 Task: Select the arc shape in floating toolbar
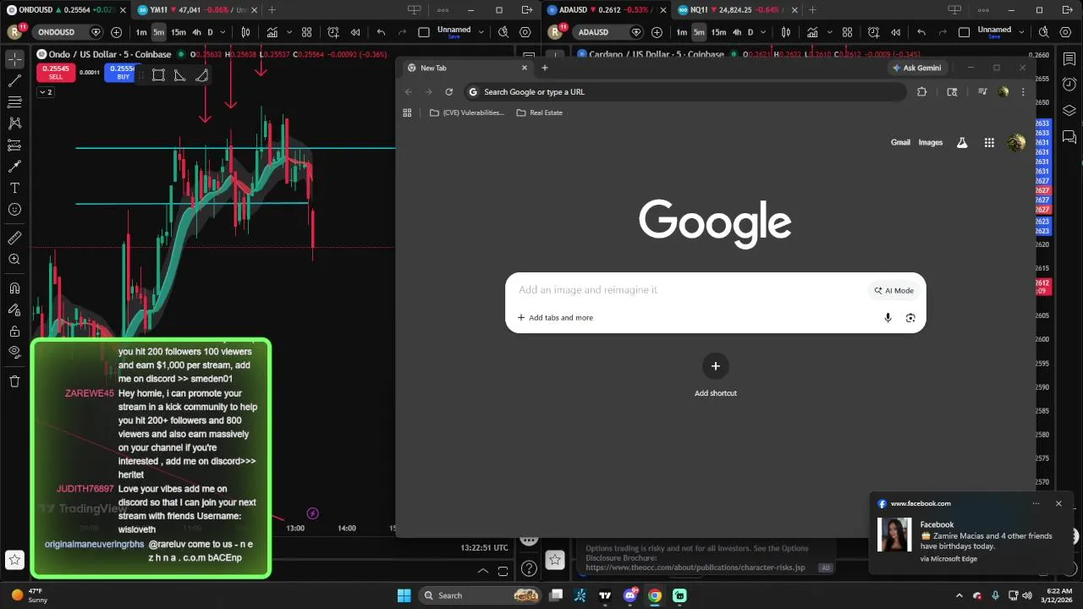coord(201,75)
